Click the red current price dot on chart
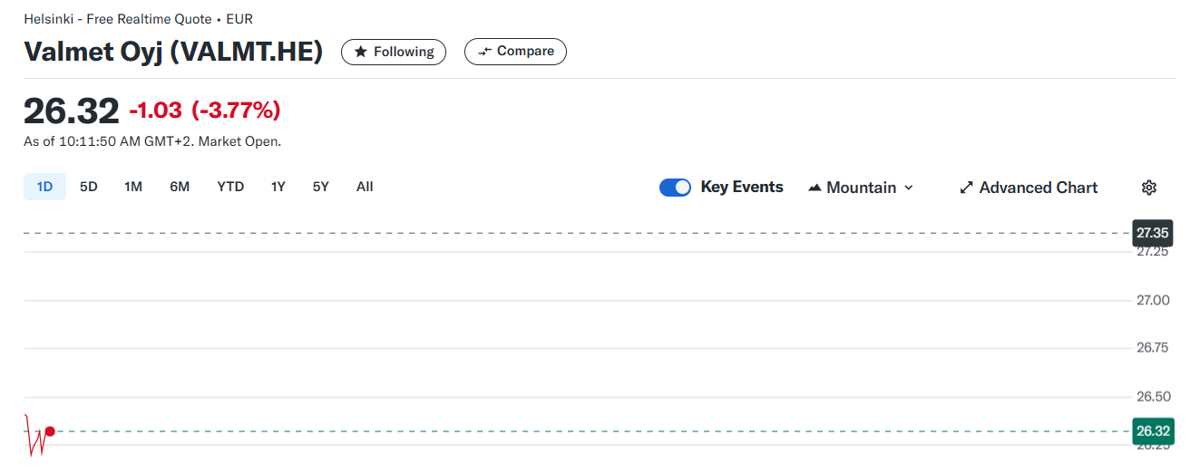The image size is (1190, 473). (x=50, y=431)
